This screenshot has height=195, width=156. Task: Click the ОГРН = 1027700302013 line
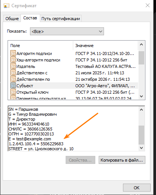tap(31, 134)
